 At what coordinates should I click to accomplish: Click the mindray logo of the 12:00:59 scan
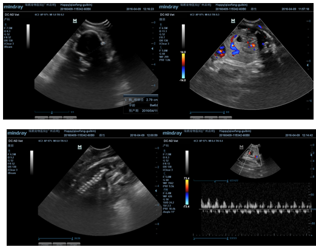click(17, 134)
